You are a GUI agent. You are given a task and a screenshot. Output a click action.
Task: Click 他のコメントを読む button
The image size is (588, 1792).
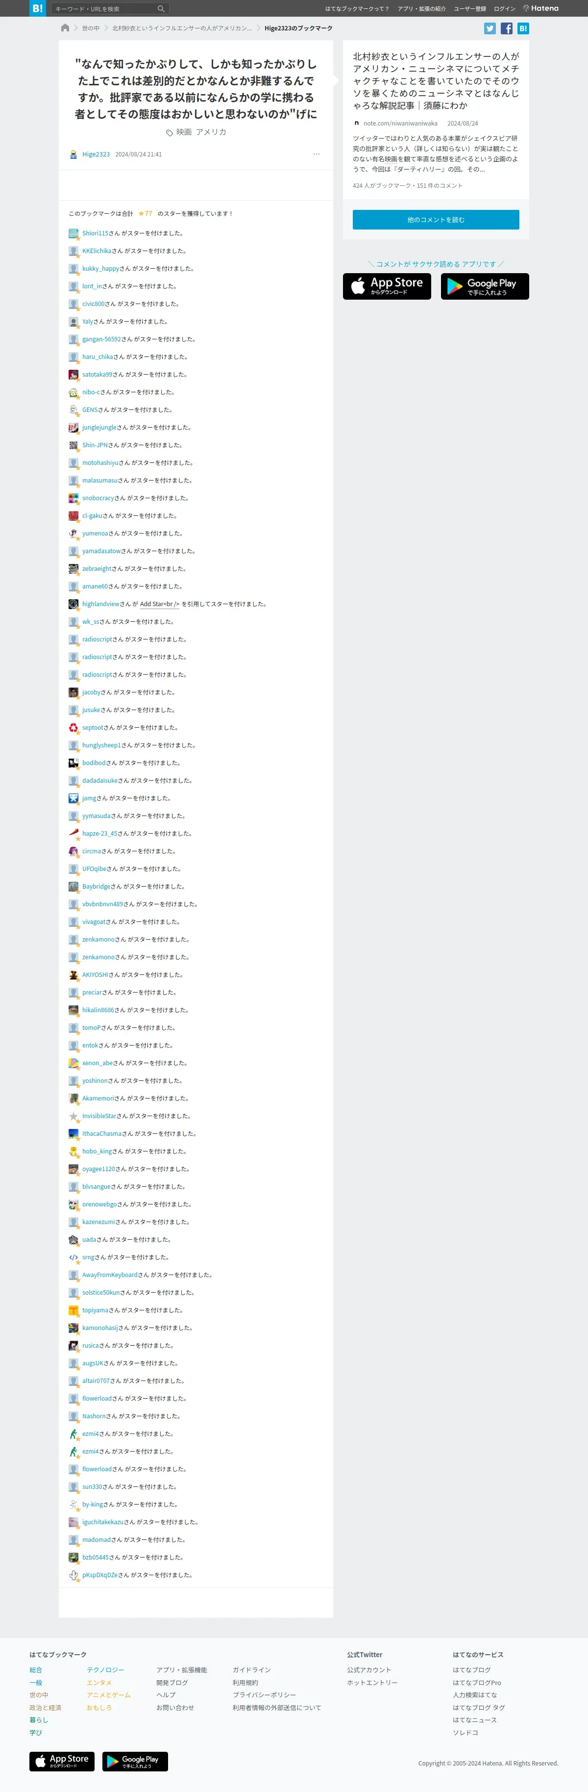point(436,220)
